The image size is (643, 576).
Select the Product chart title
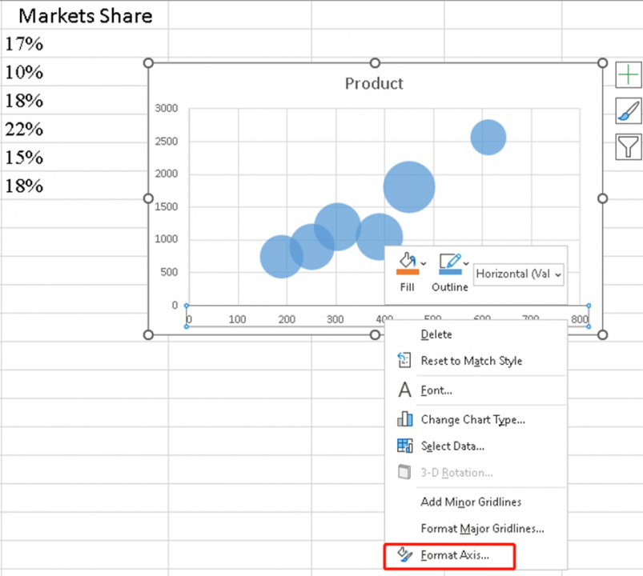(374, 83)
